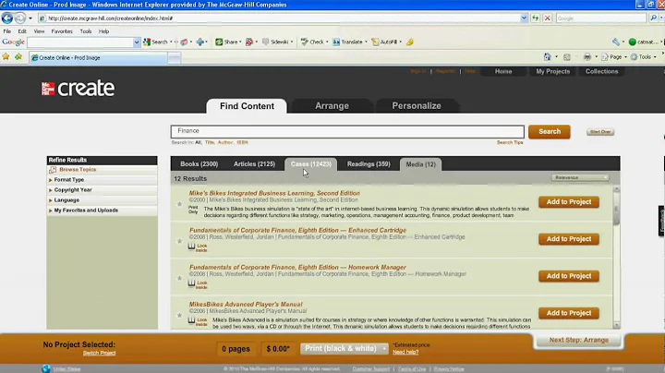Open the Edit menu
This screenshot has width=665, height=373.
pos(22,31)
